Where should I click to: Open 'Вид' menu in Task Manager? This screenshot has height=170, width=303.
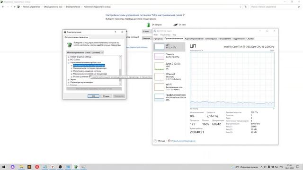pos(174,35)
